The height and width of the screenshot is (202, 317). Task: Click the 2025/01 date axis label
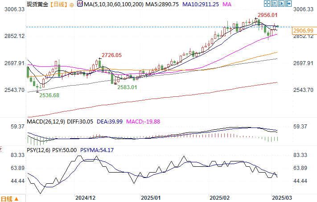[x=151, y=198]
